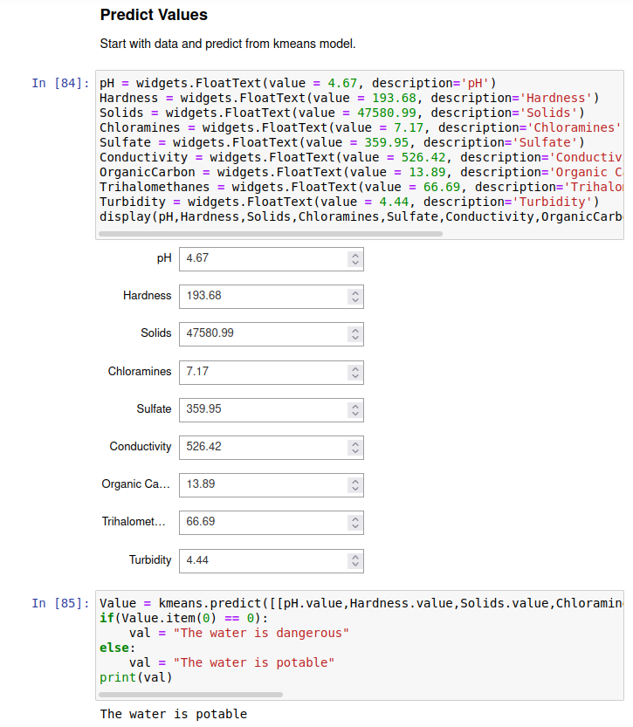This screenshot has height=727, width=633.
Task: Increase Chloramines with up spinner arrow
Action: click(355, 368)
